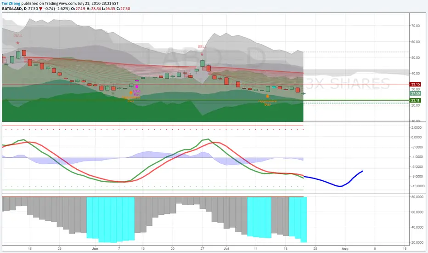The image size is (428, 253).
Task: Select the red 33.15 price tag
Action: click(x=415, y=84)
